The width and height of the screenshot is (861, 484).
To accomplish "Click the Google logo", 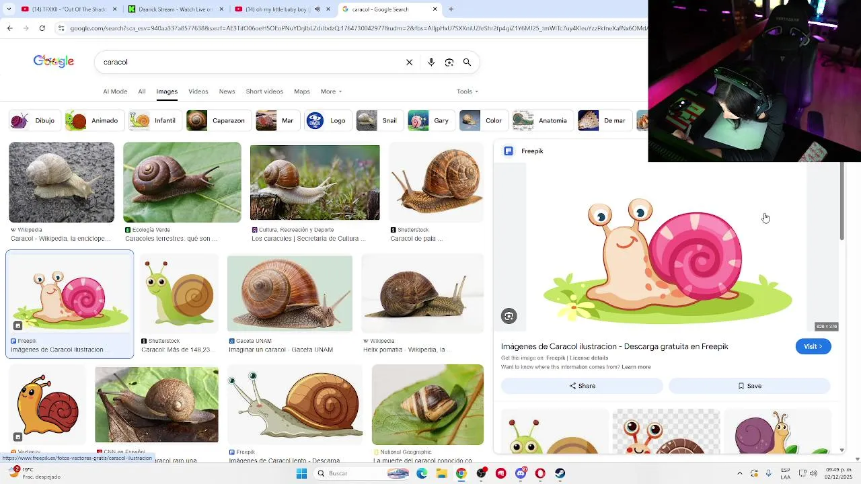I will tap(54, 62).
